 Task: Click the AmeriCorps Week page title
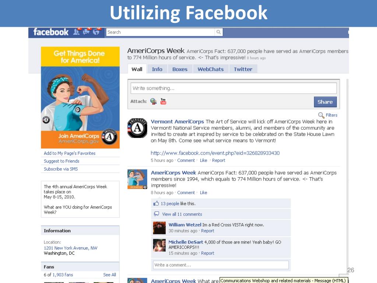coord(156,51)
